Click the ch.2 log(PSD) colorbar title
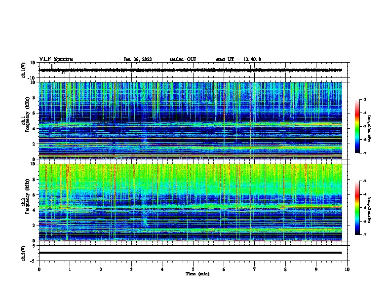The height and width of the screenshot is (302, 391). [369, 210]
